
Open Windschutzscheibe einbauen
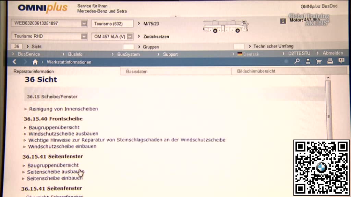62,146
